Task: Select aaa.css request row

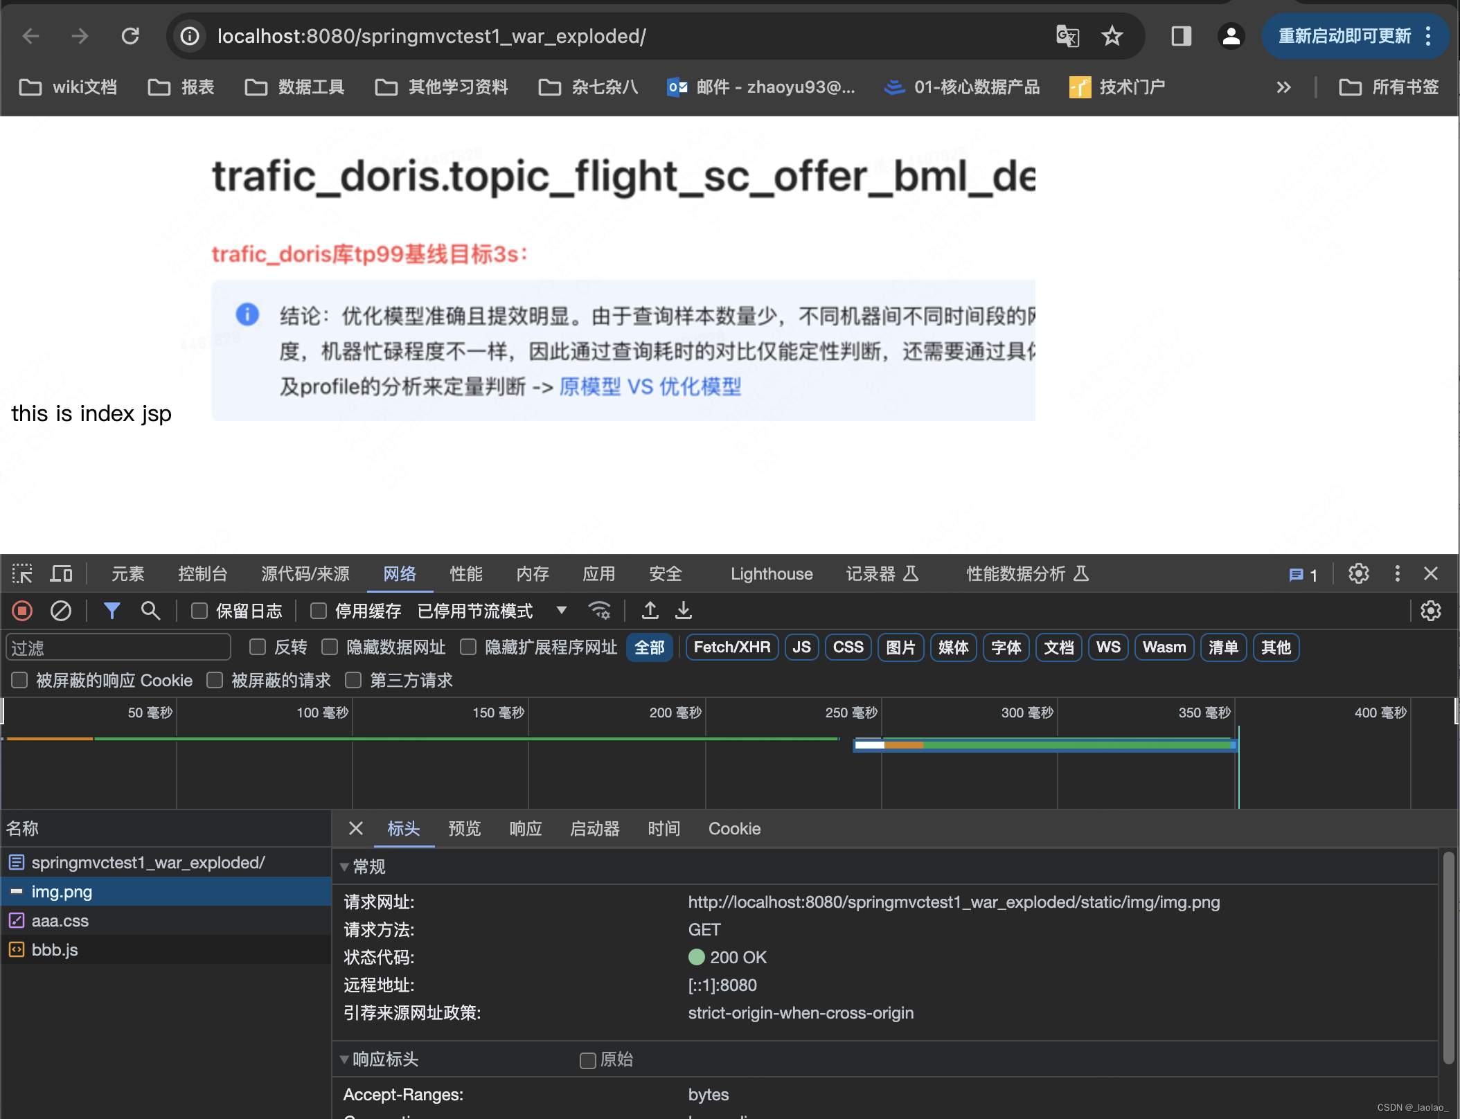Action: (x=166, y=921)
